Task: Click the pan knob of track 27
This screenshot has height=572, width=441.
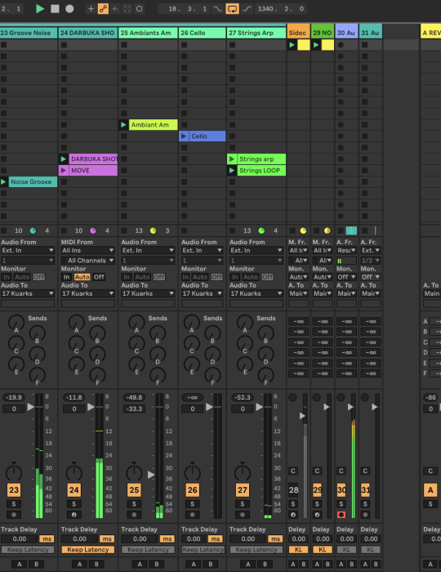Action: 243,472
